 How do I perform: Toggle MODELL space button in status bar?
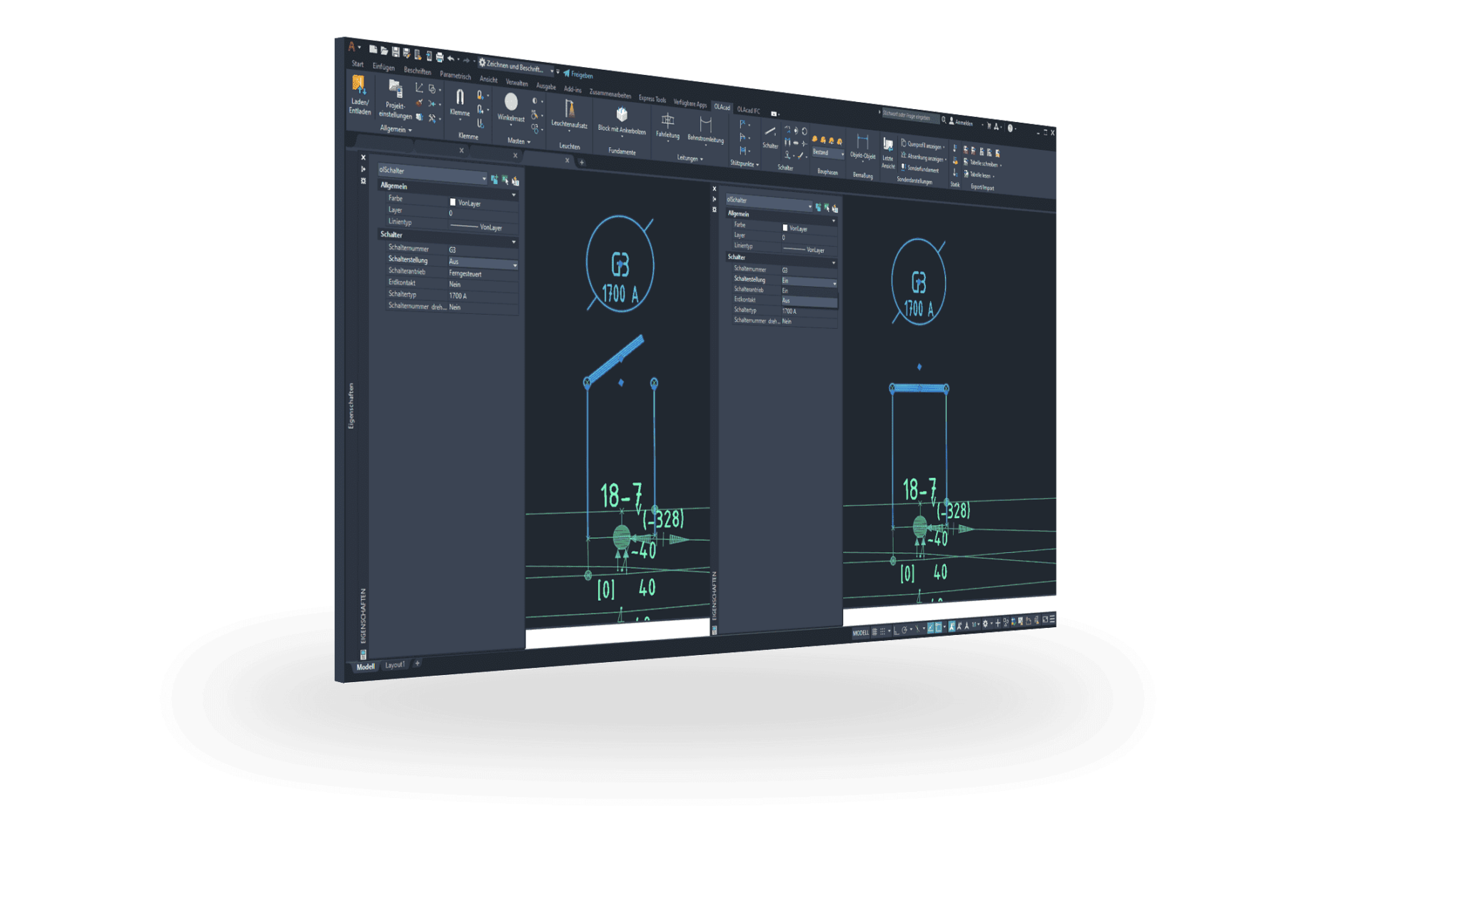tap(861, 633)
